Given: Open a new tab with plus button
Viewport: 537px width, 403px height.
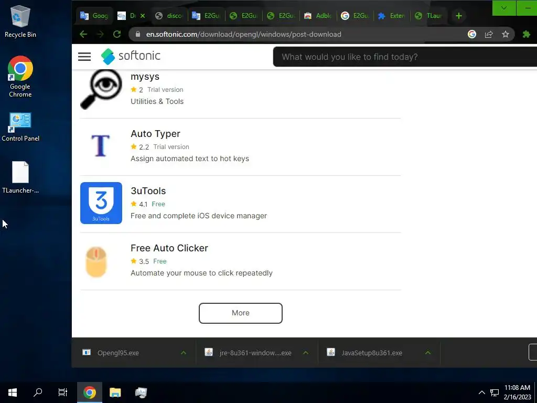Looking at the screenshot, I should pyautogui.click(x=459, y=16).
